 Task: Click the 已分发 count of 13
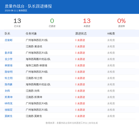17,21
